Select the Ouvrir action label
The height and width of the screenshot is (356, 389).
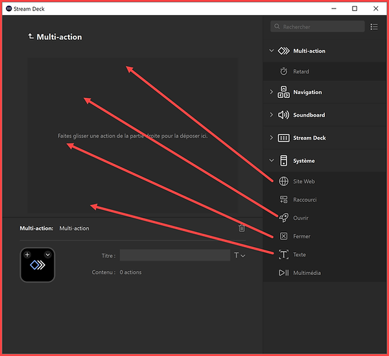point(301,218)
